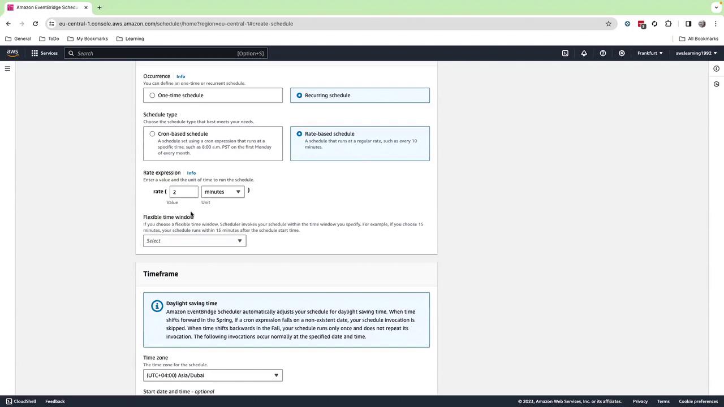This screenshot has width=724, height=407.
Task: Reload the current page
Action: [35, 24]
